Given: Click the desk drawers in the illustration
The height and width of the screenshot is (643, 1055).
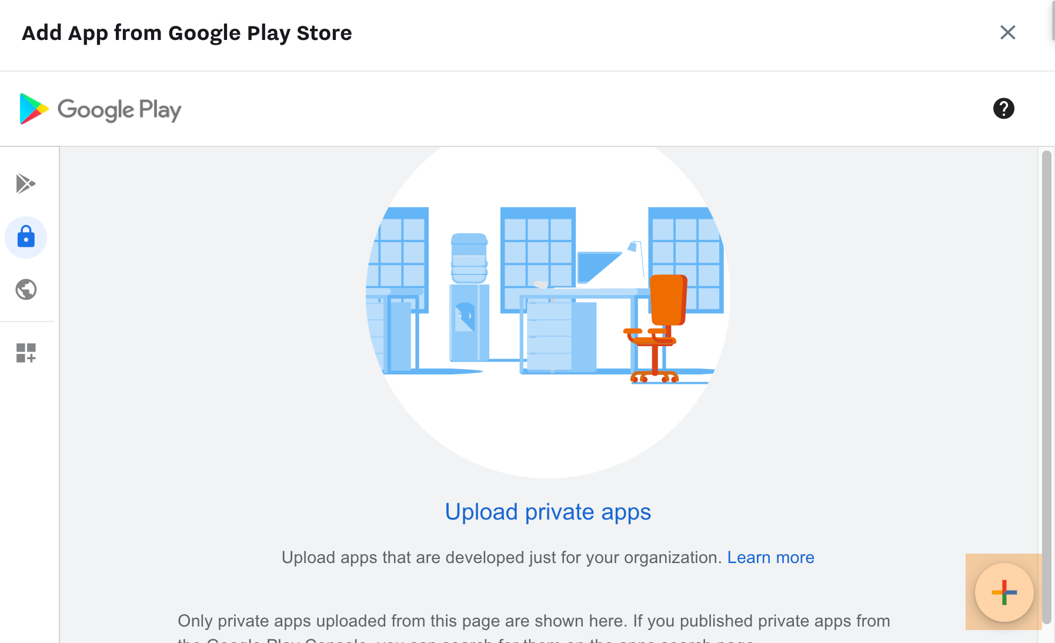Looking at the screenshot, I should click(x=550, y=336).
